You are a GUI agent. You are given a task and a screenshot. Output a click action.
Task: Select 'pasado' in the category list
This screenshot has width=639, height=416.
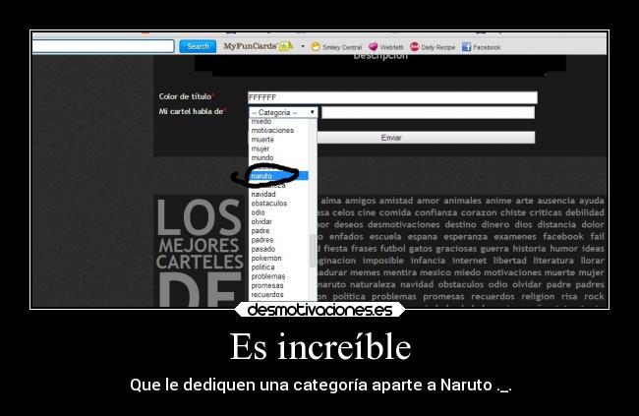pyautogui.click(x=262, y=249)
